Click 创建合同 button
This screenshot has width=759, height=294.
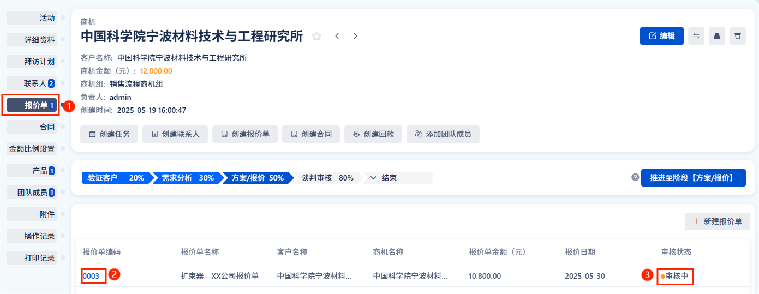[x=311, y=134]
